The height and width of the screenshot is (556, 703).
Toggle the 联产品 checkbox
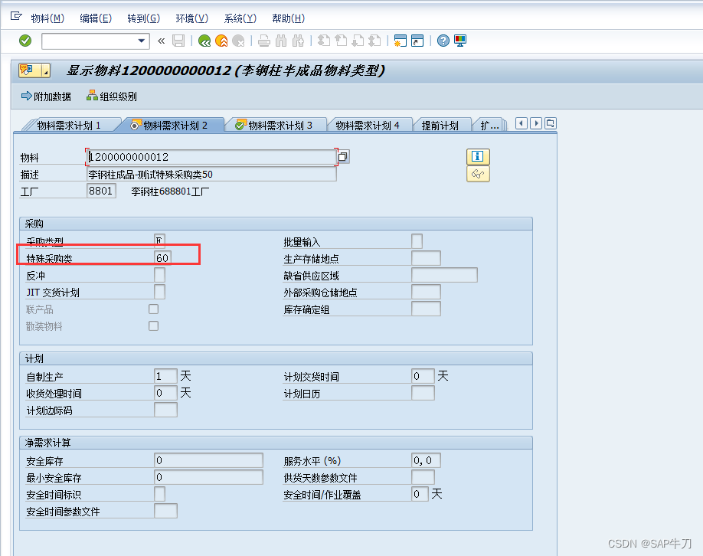[153, 309]
